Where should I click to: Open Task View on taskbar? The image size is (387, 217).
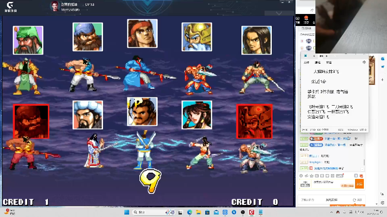pyautogui.click(x=180, y=212)
